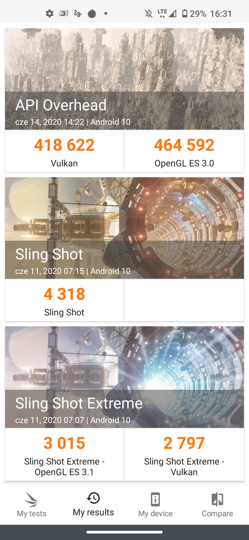This screenshot has height=540, width=249.
Task: Switch to the My tests tab label
Action: [32, 513]
